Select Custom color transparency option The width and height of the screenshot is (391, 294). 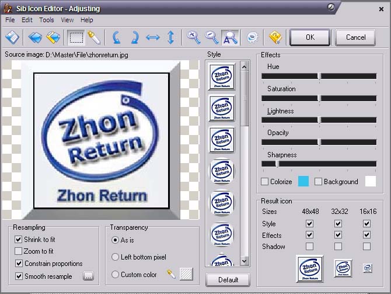pyautogui.click(x=115, y=275)
